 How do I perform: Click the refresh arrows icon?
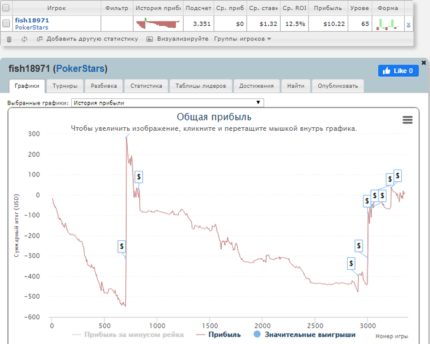[25, 39]
